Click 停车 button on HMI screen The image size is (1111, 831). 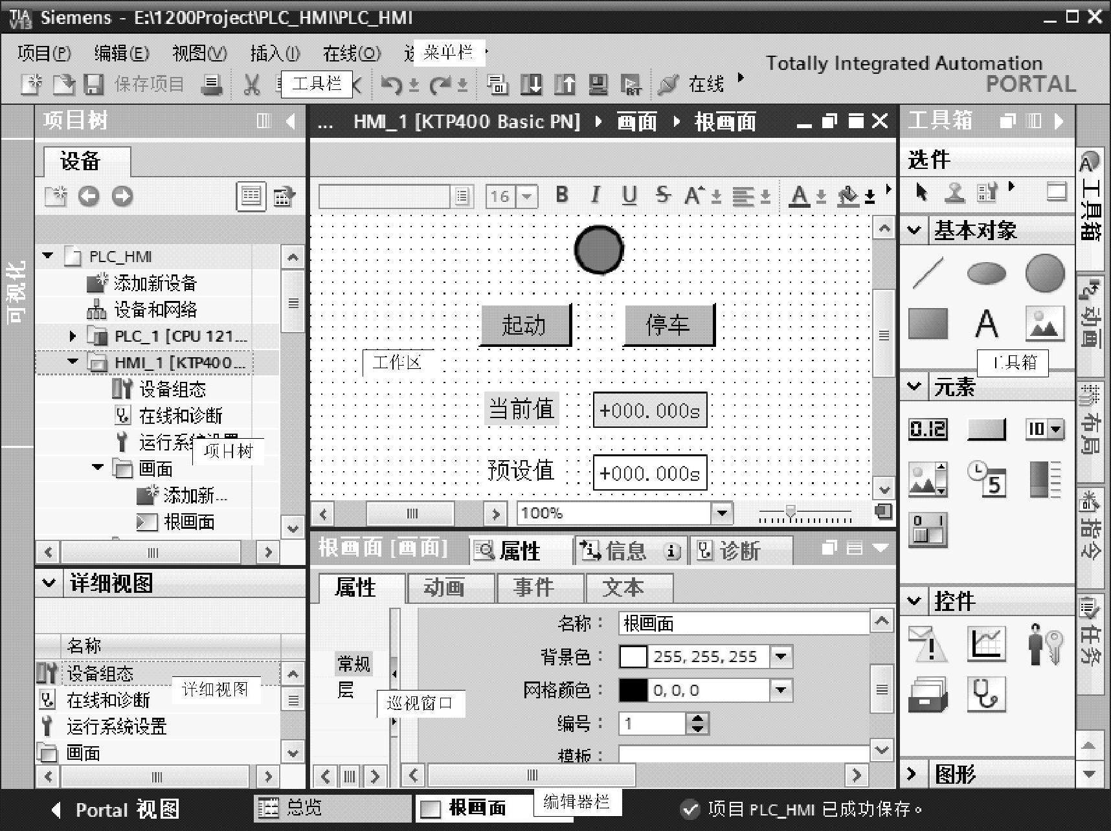click(x=669, y=325)
